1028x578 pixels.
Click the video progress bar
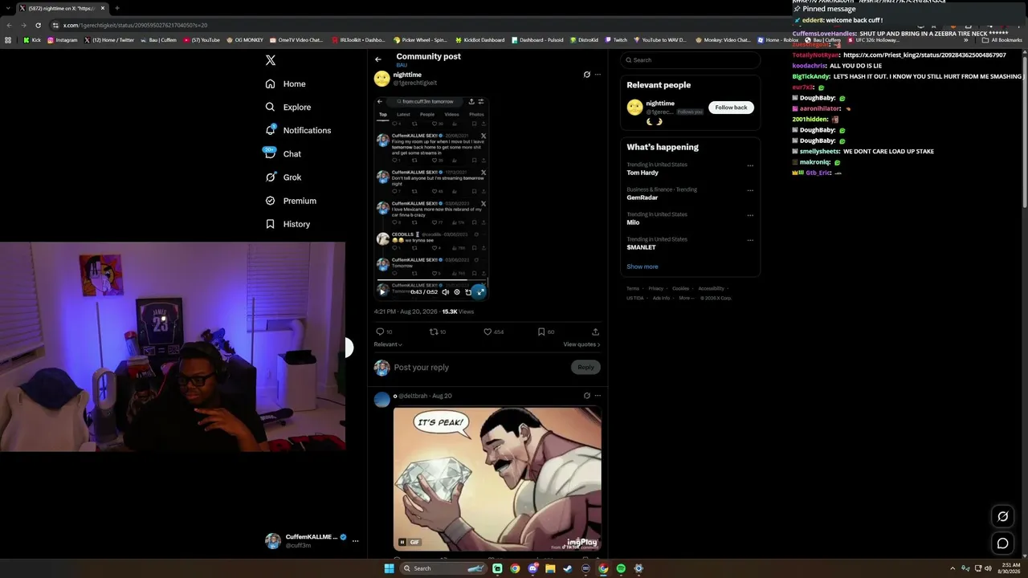(x=431, y=281)
